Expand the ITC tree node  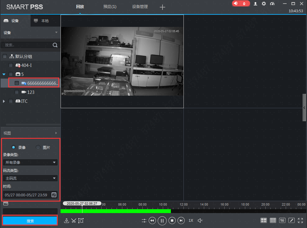pos(4,101)
